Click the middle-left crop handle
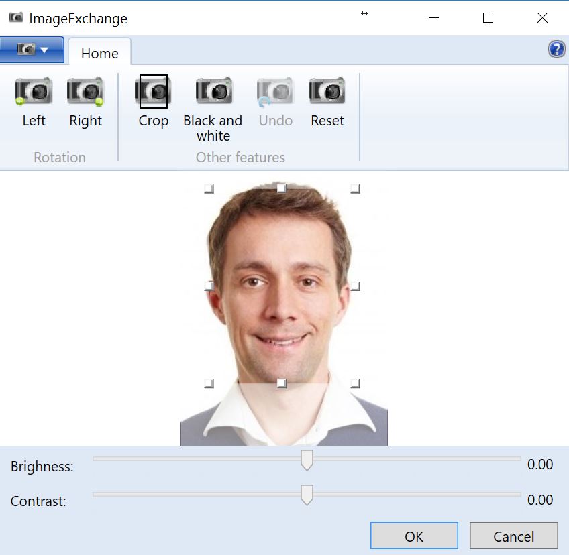This screenshot has height=555, width=569. click(x=209, y=286)
